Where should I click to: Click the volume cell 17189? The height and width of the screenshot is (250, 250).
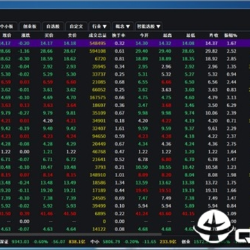coord(99,190)
